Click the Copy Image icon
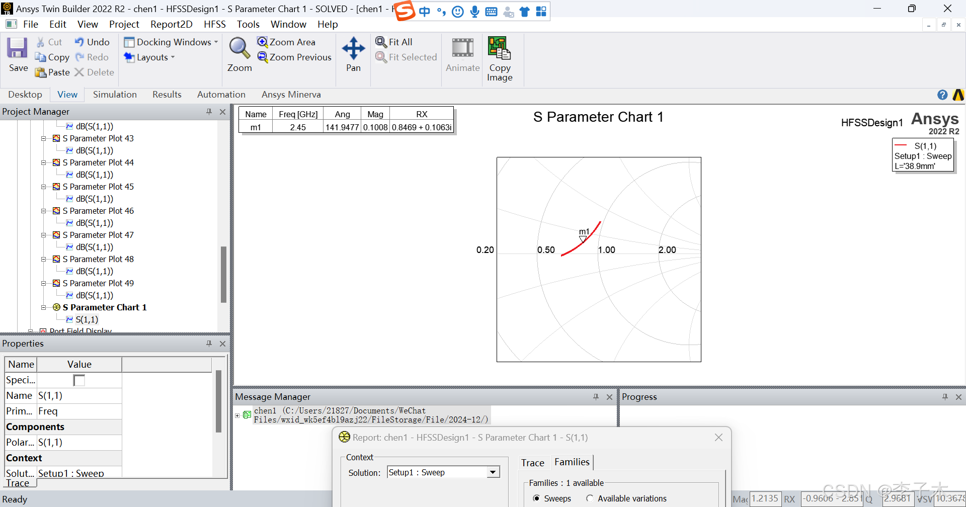The height and width of the screenshot is (507, 966). point(499,48)
